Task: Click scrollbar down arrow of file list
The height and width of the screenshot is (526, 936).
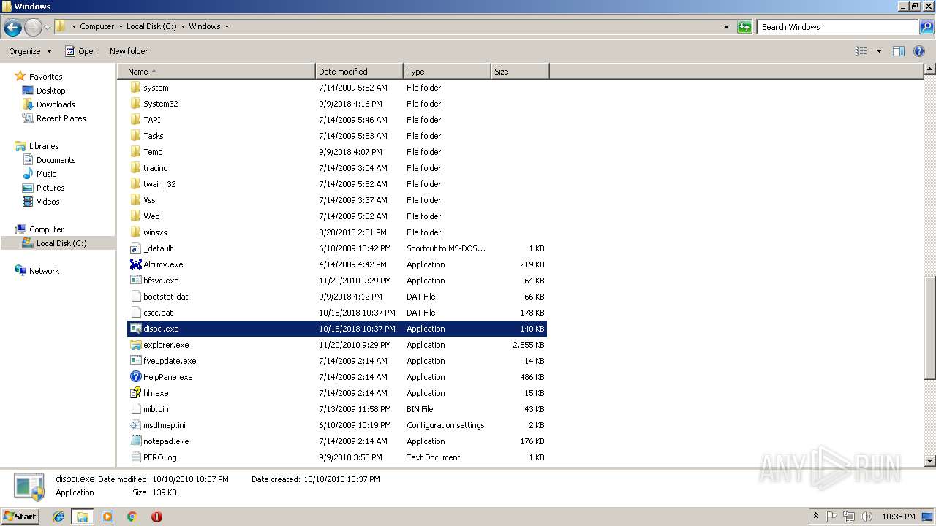Action: point(930,461)
